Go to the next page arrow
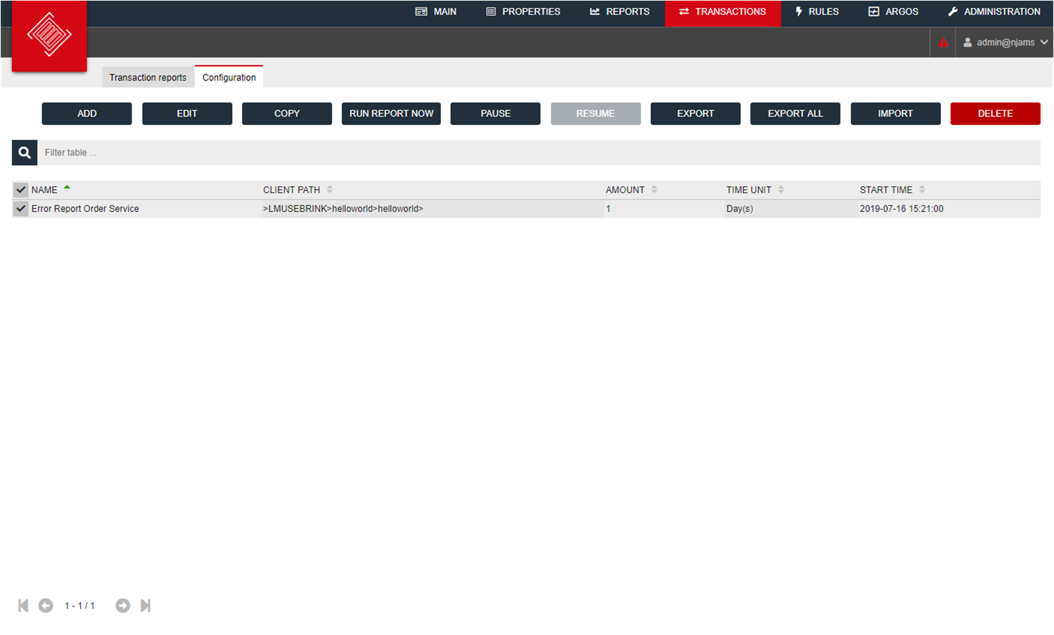1054x635 pixels. coord(123,605)
